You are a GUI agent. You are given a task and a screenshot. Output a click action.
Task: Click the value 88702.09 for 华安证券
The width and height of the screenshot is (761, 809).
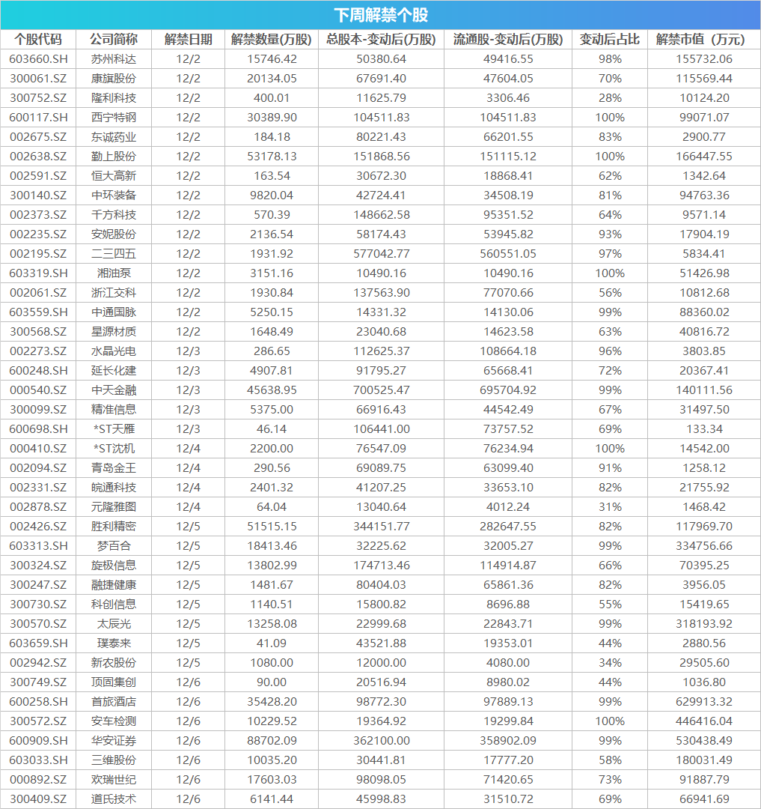click(272, 741)
